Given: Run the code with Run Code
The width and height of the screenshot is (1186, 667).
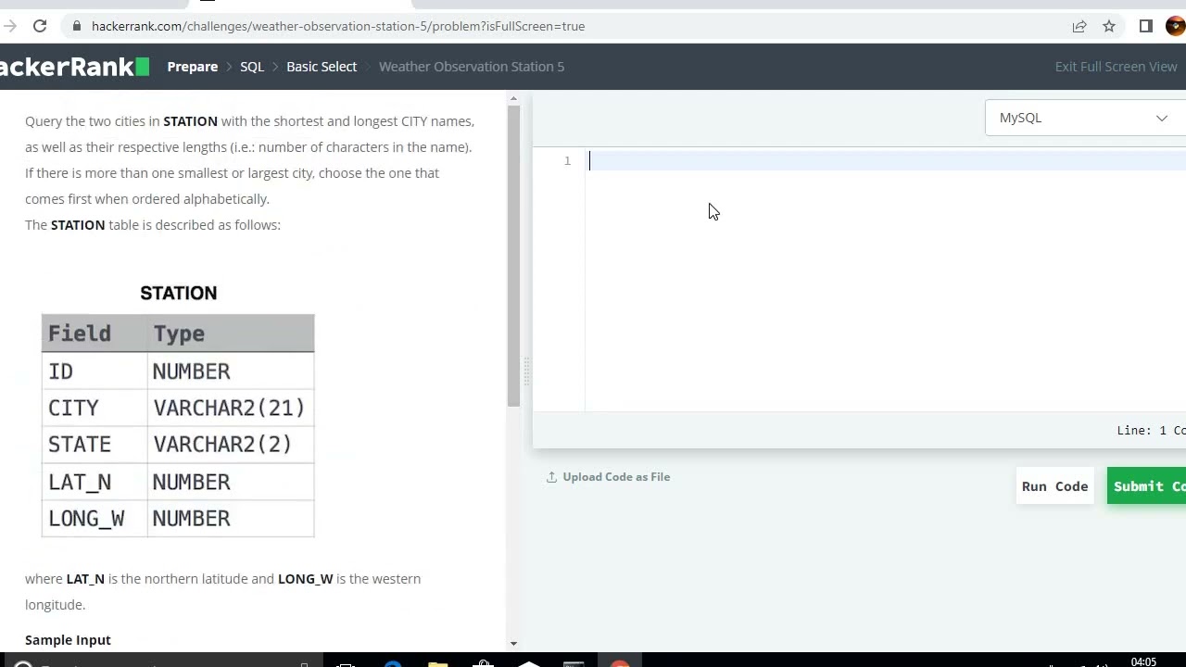Looking at the screenshot, I should pyautogui.click(x=1054, y=486).
